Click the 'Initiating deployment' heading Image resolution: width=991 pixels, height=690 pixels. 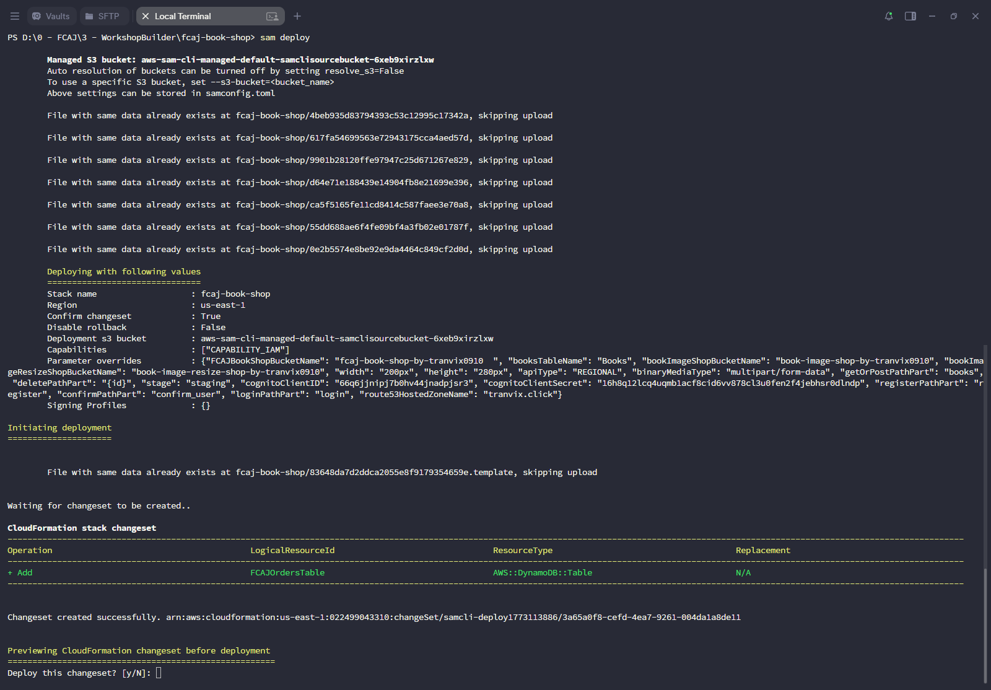tap(59, 427)
